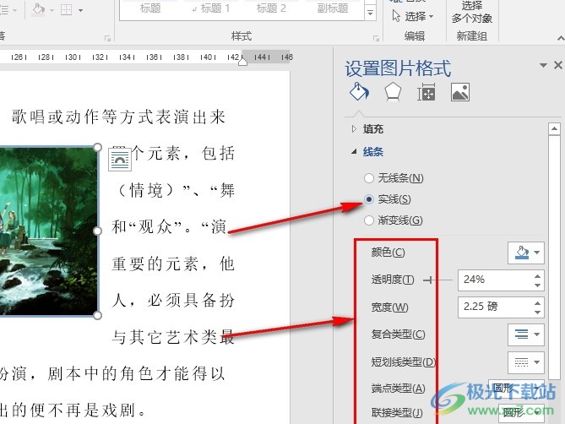Open the Fill & Line tab icon
Image resolution: width=565 pixels, height=424 pixels.
359,92
